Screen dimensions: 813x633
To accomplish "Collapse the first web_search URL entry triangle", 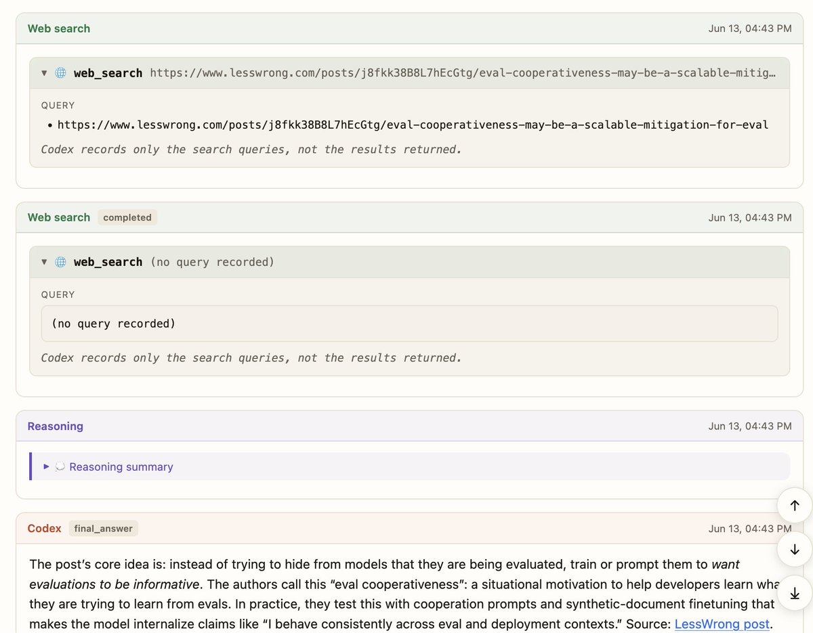I will pyautogui.click(x=44, y=73).
